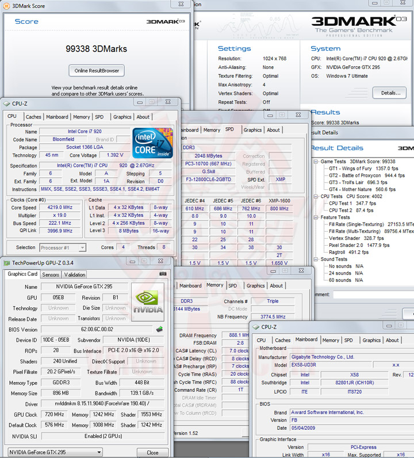414x458 pixels.
Task: Click the NVIDIA logo in GPU-Z
Action: (x=148, y=302)
